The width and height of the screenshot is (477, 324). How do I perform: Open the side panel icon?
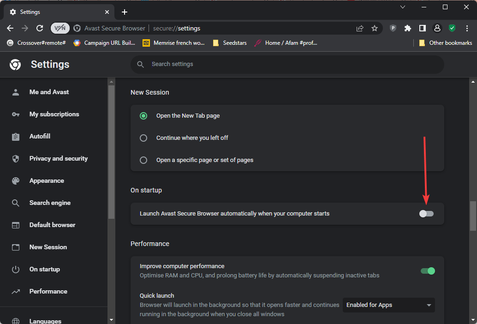tap(423, 28)
